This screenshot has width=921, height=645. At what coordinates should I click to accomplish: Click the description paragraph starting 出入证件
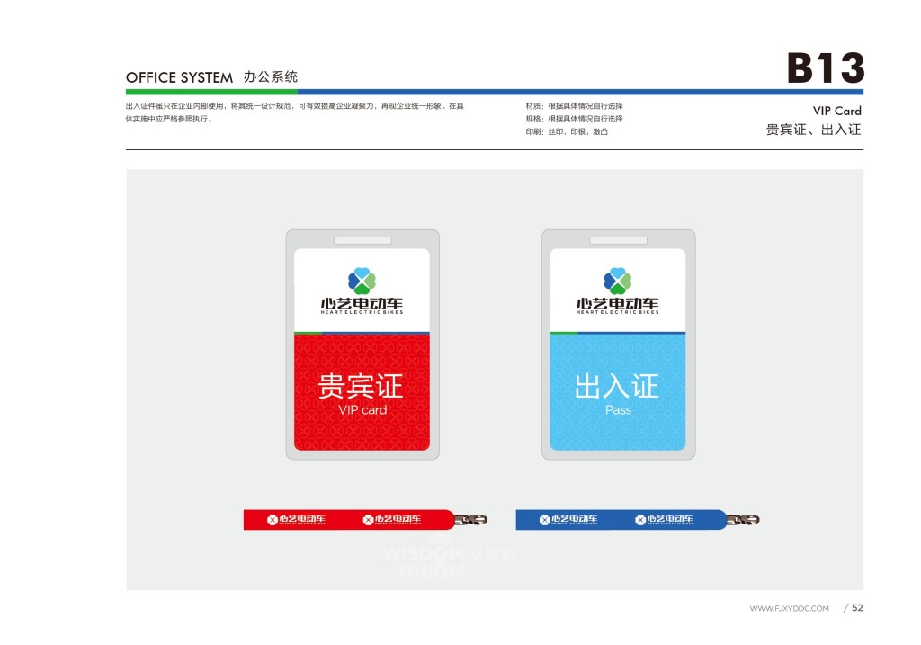[295, 112]
